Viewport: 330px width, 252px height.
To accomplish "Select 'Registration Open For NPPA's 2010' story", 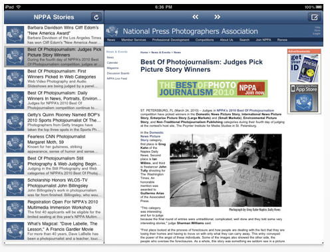I will click(54, 209).
